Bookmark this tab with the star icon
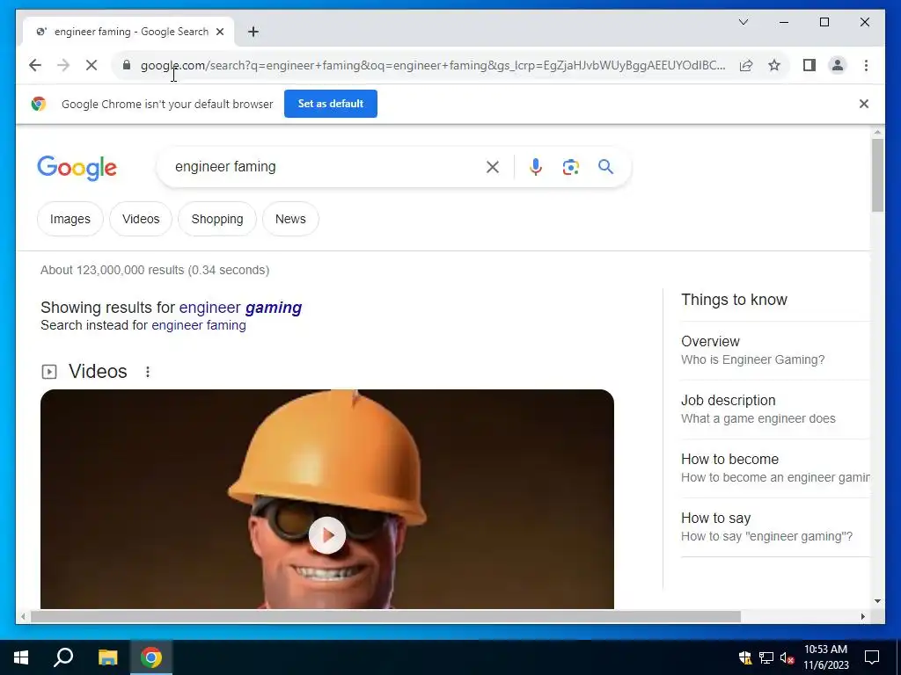This screenshot has width=901, height=675. coord(774,65)
